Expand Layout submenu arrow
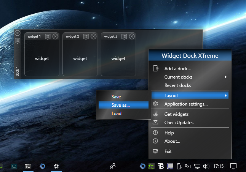Viewport: 246px width, 172px height. tap(225, 96)
